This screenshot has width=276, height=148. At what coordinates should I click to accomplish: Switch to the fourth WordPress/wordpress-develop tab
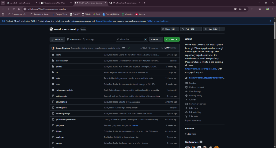point(125,3)
